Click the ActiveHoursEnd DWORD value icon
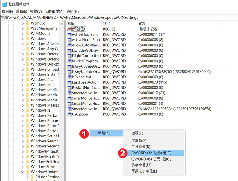The height and width of the screenshot is (181, 238). click(69, 34)
